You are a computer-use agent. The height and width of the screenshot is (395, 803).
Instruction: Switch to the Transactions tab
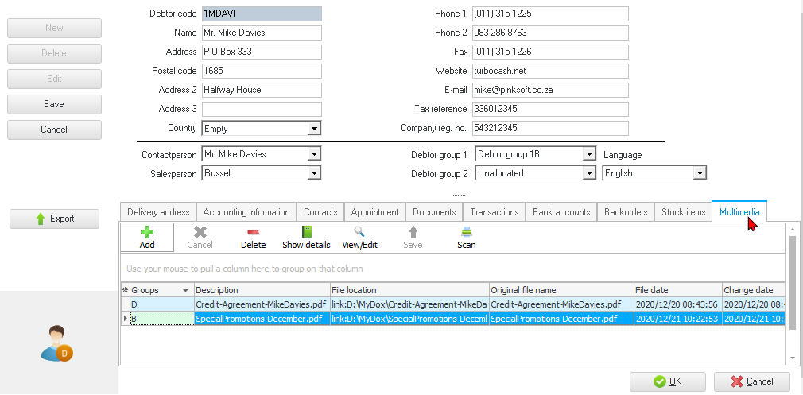tap(494, 212)
